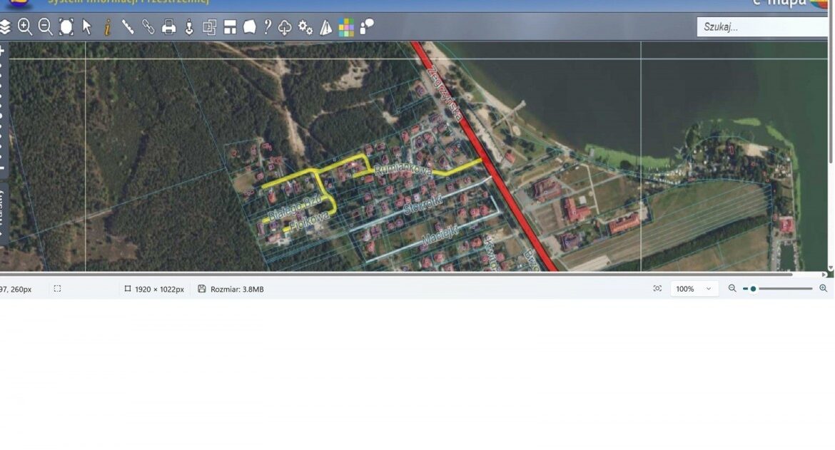The image size is (835, 450).
Task: Open settings with the gears icon
Action: (305, 27)
